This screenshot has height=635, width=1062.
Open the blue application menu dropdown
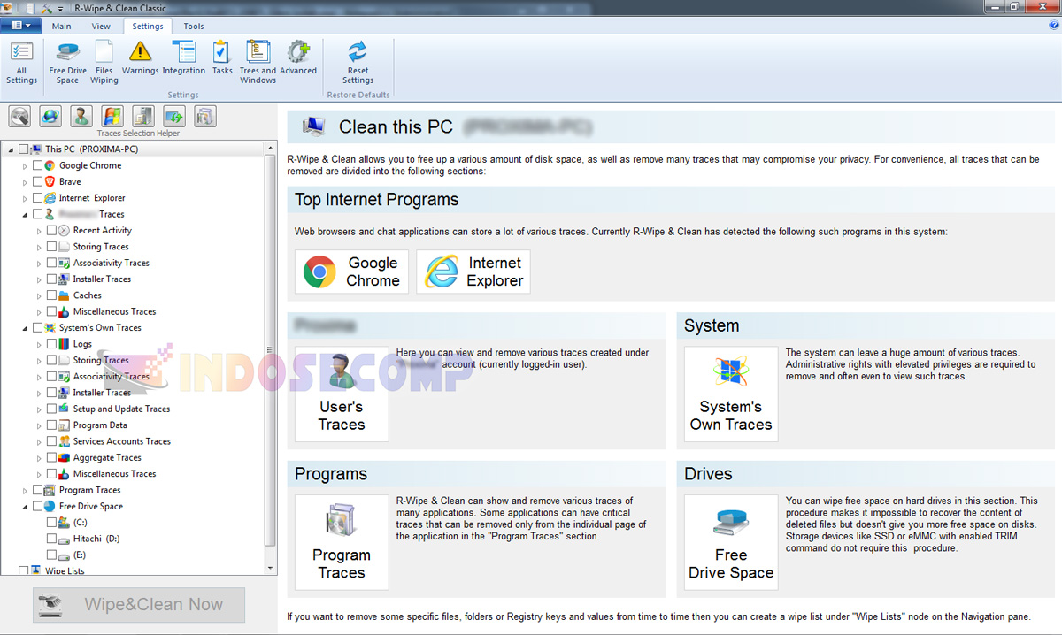tap(21, 26)
